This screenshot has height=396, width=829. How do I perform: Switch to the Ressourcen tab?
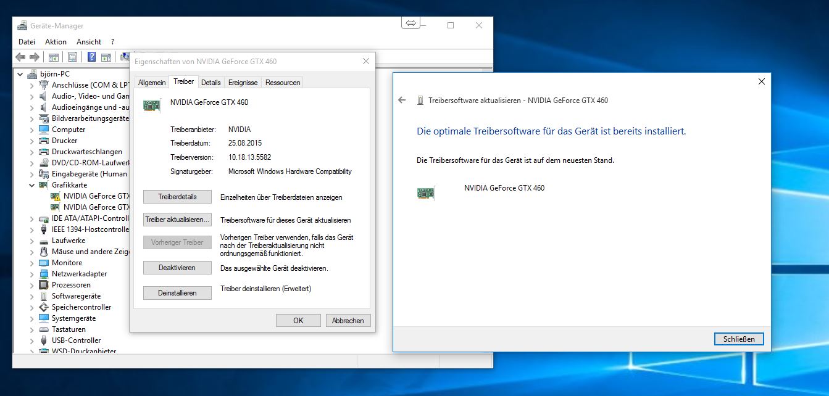pos(283,83)
